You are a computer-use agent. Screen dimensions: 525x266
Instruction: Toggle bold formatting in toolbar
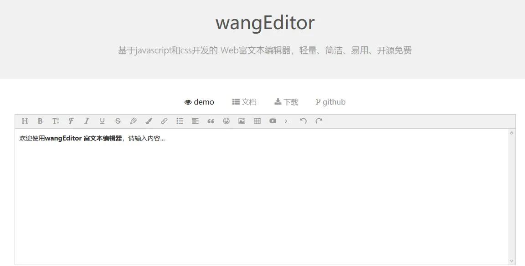[x=40, y=121]
